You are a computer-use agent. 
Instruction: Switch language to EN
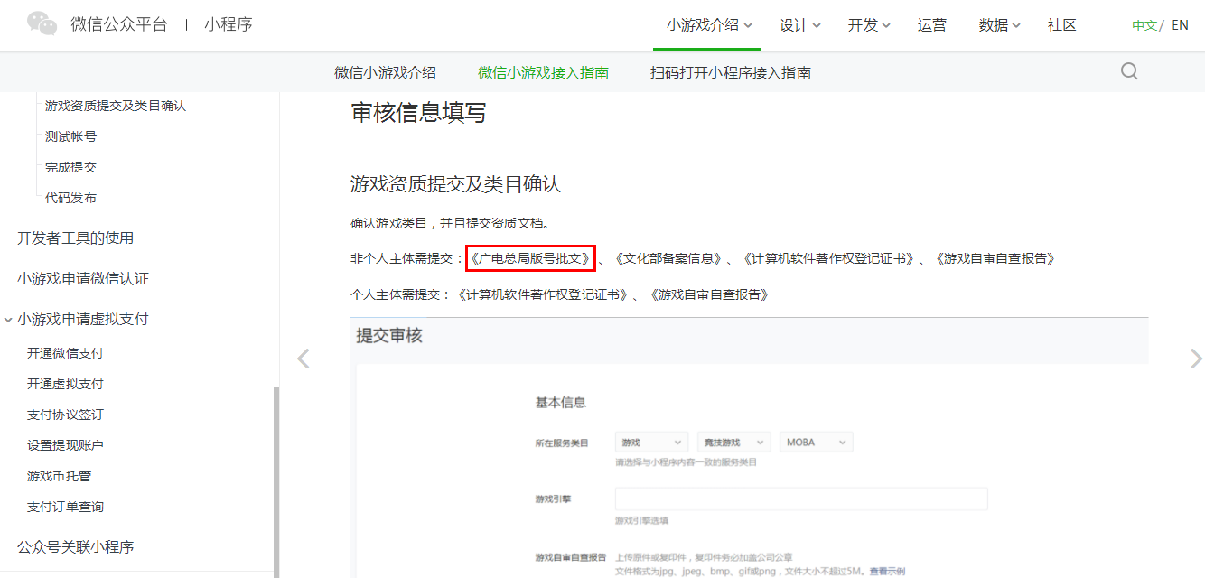tap(1180, 25)
